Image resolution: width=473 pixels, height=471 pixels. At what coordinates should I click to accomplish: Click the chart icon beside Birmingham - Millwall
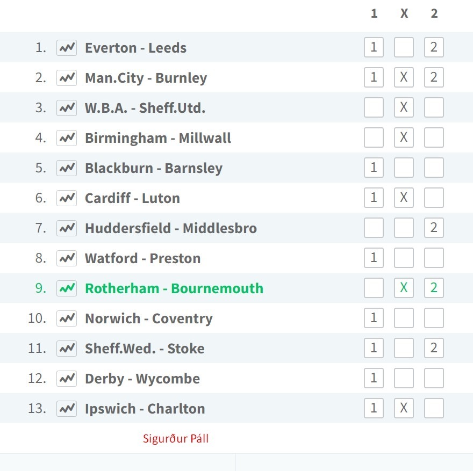pos(67,138)
